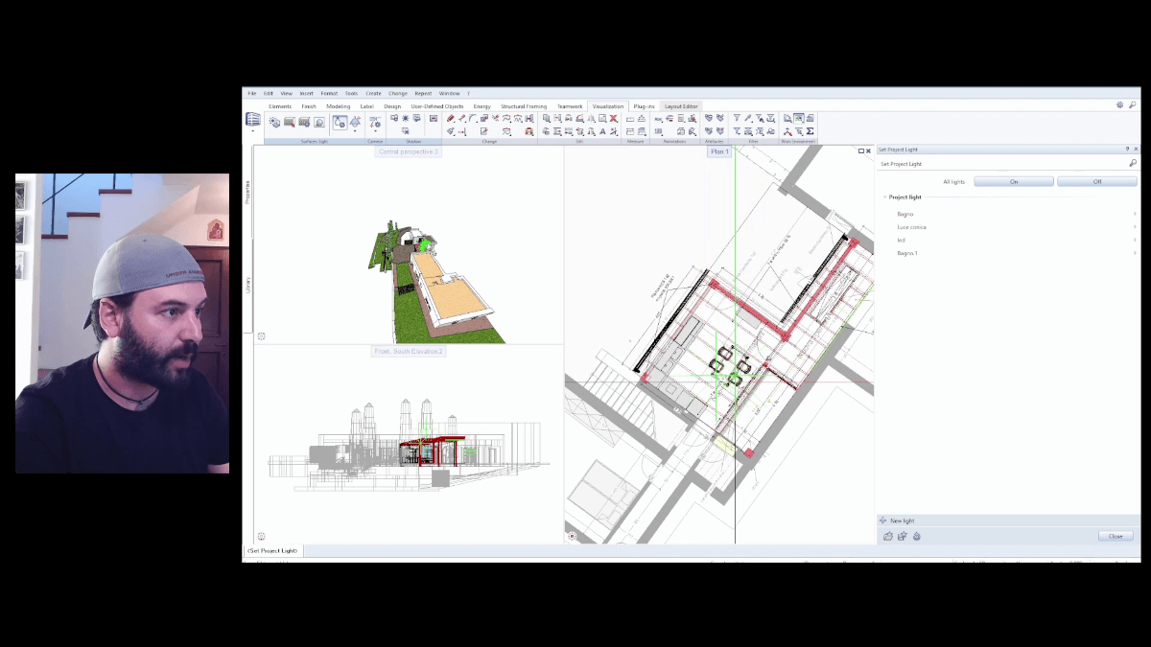Click the Sigma icon in Work Environment group

(810, 131)
